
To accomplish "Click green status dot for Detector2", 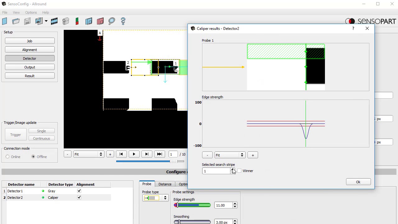I will coord(43,198).
